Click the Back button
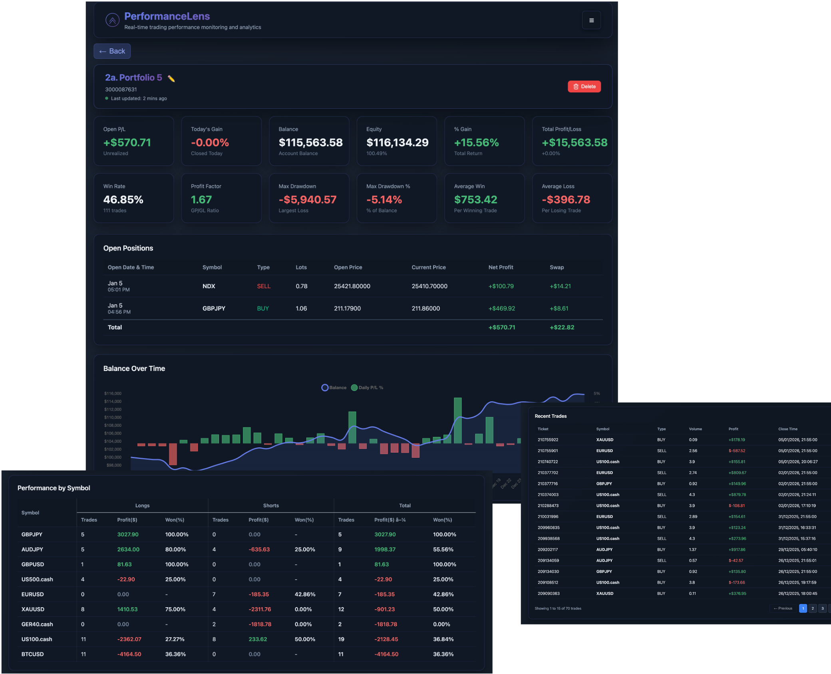 (x=112, y=51)
